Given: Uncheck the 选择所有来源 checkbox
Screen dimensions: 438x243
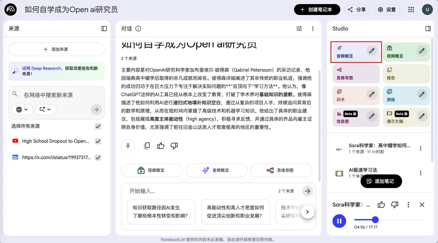Looking at the screenshot, I should click(98, 126).
